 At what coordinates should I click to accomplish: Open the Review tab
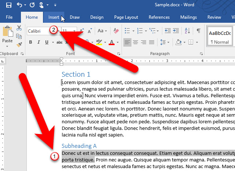point(214,17)
